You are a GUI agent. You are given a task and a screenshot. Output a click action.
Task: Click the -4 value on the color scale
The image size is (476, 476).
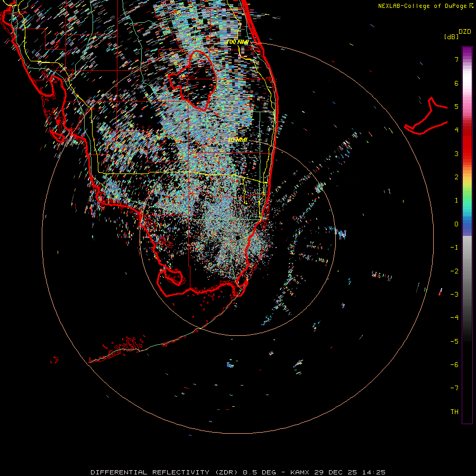click(454, 317)
